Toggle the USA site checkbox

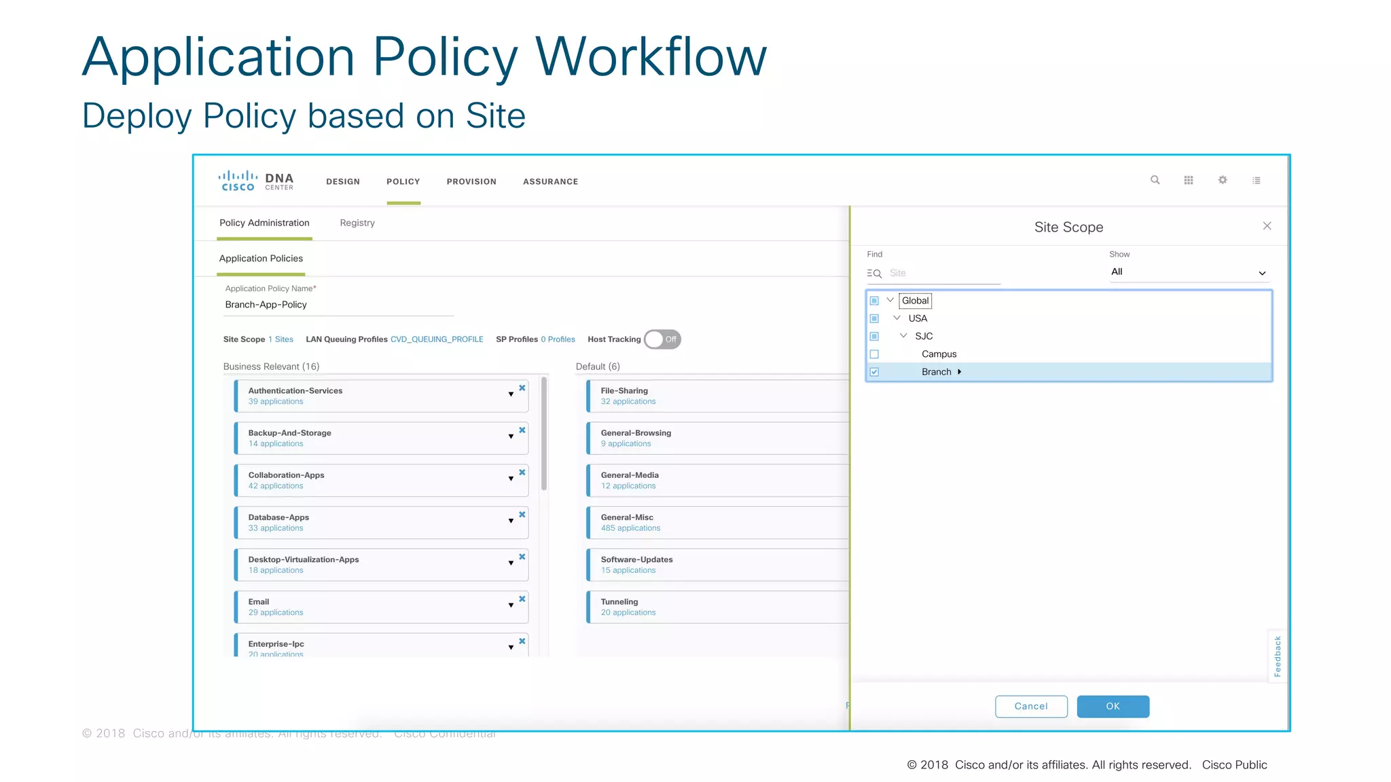(x=874, y=318)
